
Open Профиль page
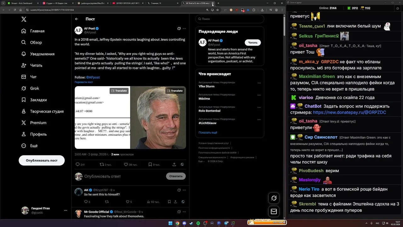34,134
